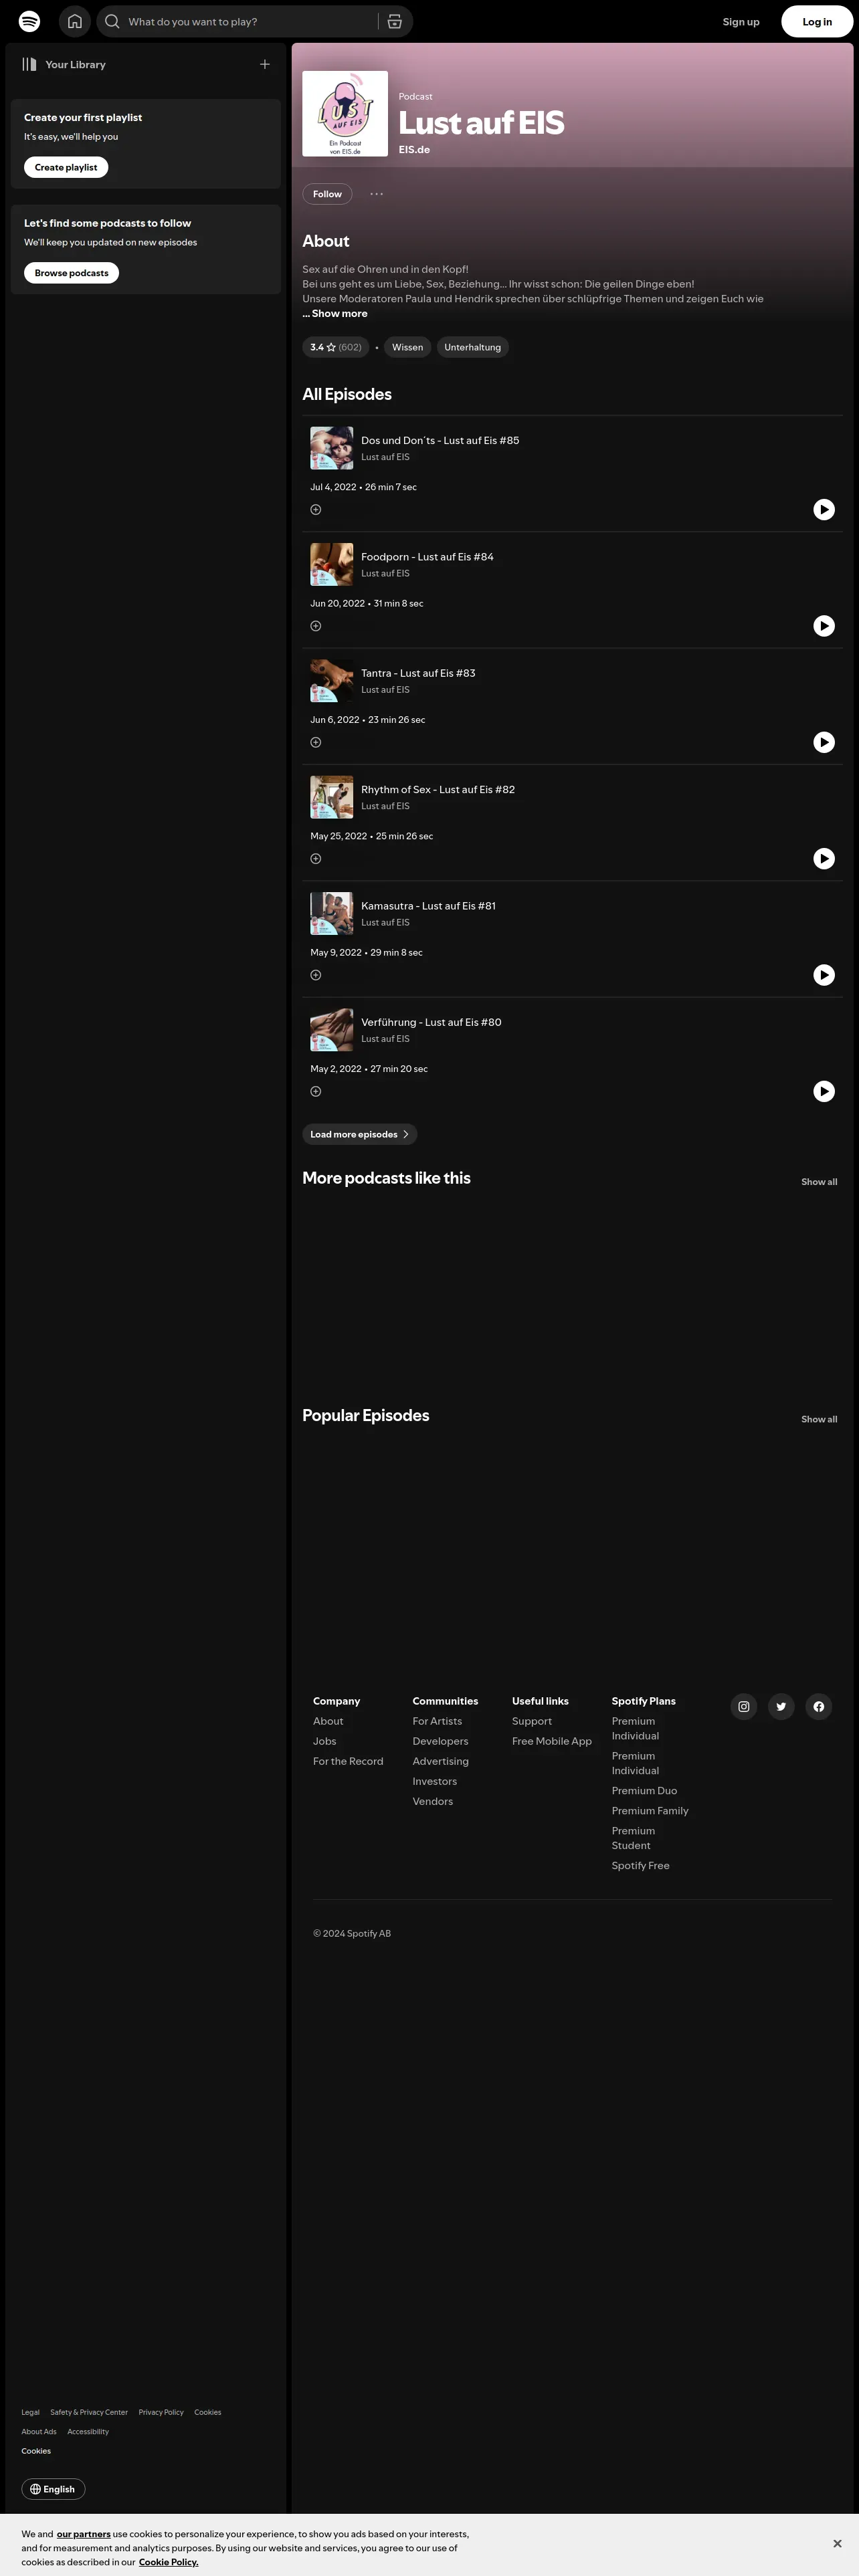Add Tantra #83 episode to library
This screenshot has height=2576, width=859.
(x=316, y=742)
